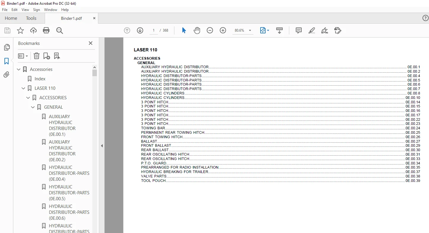Open the View menu
The width and height of the screenshot is (429, 233).
[25, 10]
